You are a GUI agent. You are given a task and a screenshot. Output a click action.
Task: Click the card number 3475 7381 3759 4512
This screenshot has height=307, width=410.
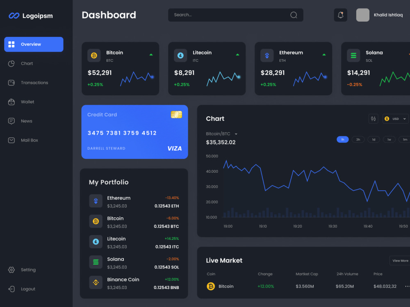122,133
